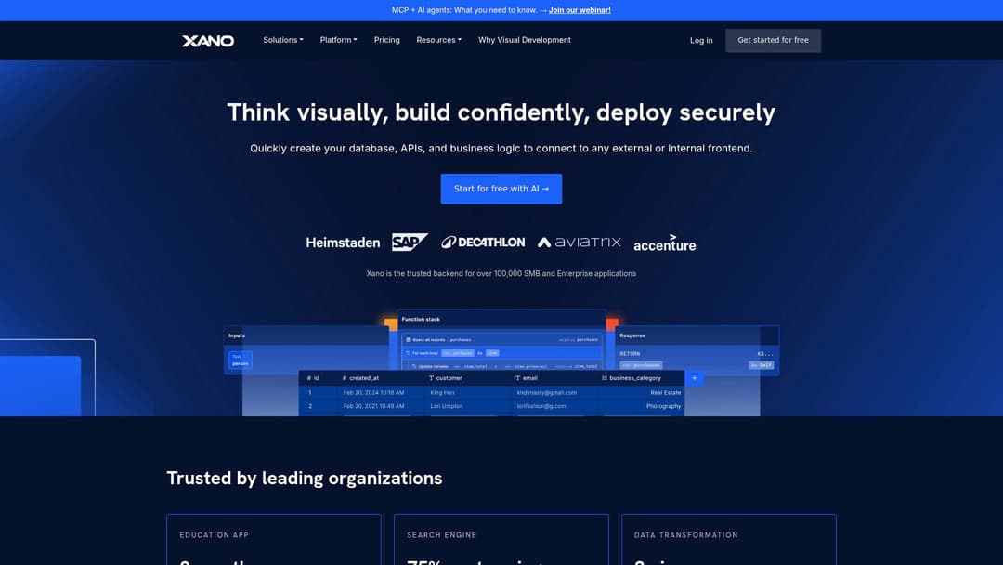1003x565 pixels.
Task: Click the blue plus button beside business_category
Action: [x=694, y=378]
